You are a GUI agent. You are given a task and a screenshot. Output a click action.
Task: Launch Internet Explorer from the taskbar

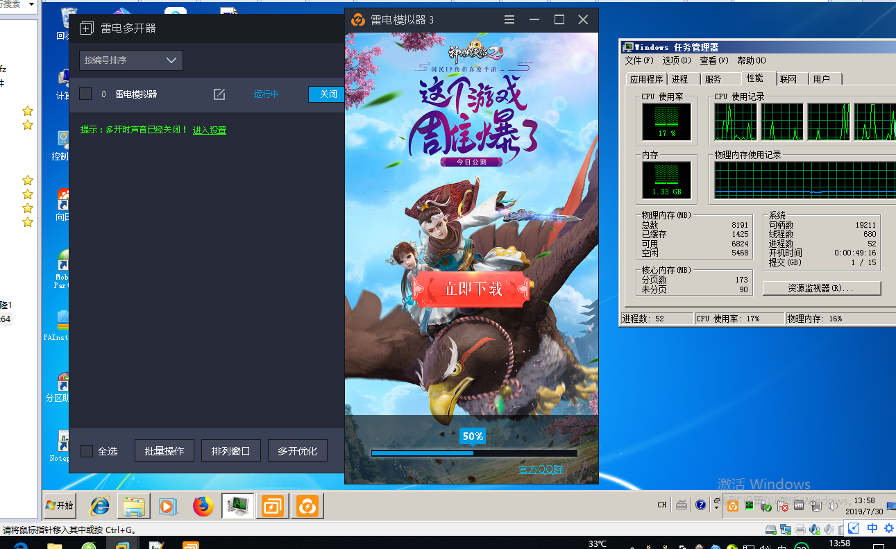[x=100, y=506]
